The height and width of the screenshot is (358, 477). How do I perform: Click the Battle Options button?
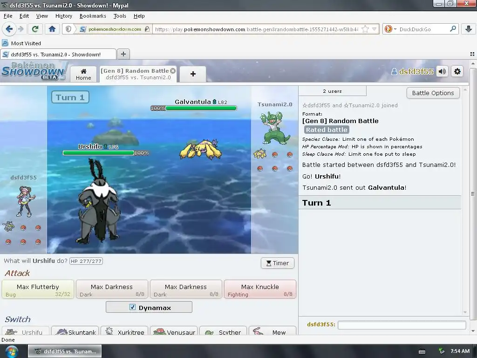coord(433,93)
